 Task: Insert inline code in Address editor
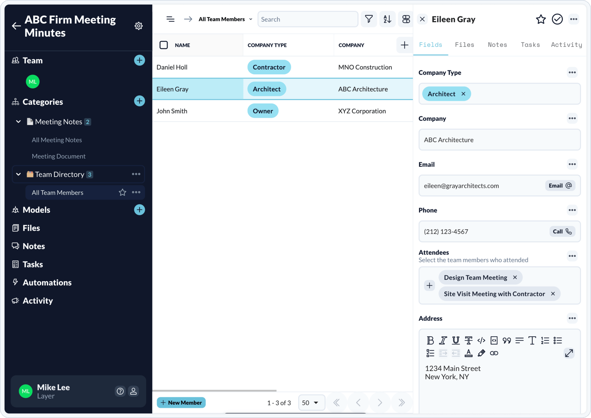[x=481, y=340]
